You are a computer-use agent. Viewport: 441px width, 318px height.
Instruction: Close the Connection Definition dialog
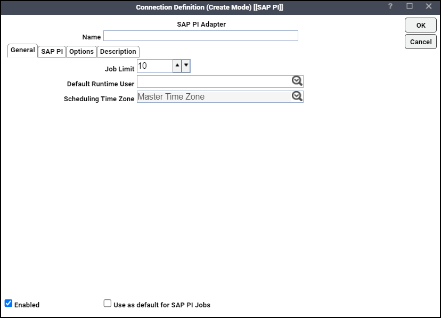pyautogui.click(x=428, y=6)
